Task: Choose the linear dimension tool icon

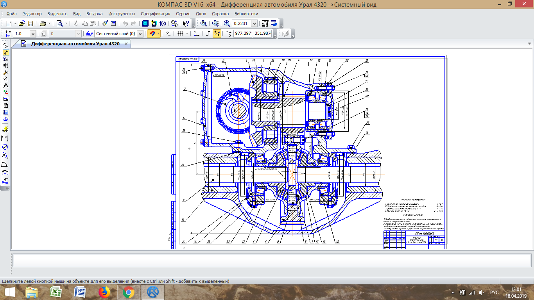Action: pyautogui.click(x=5, y=138)
